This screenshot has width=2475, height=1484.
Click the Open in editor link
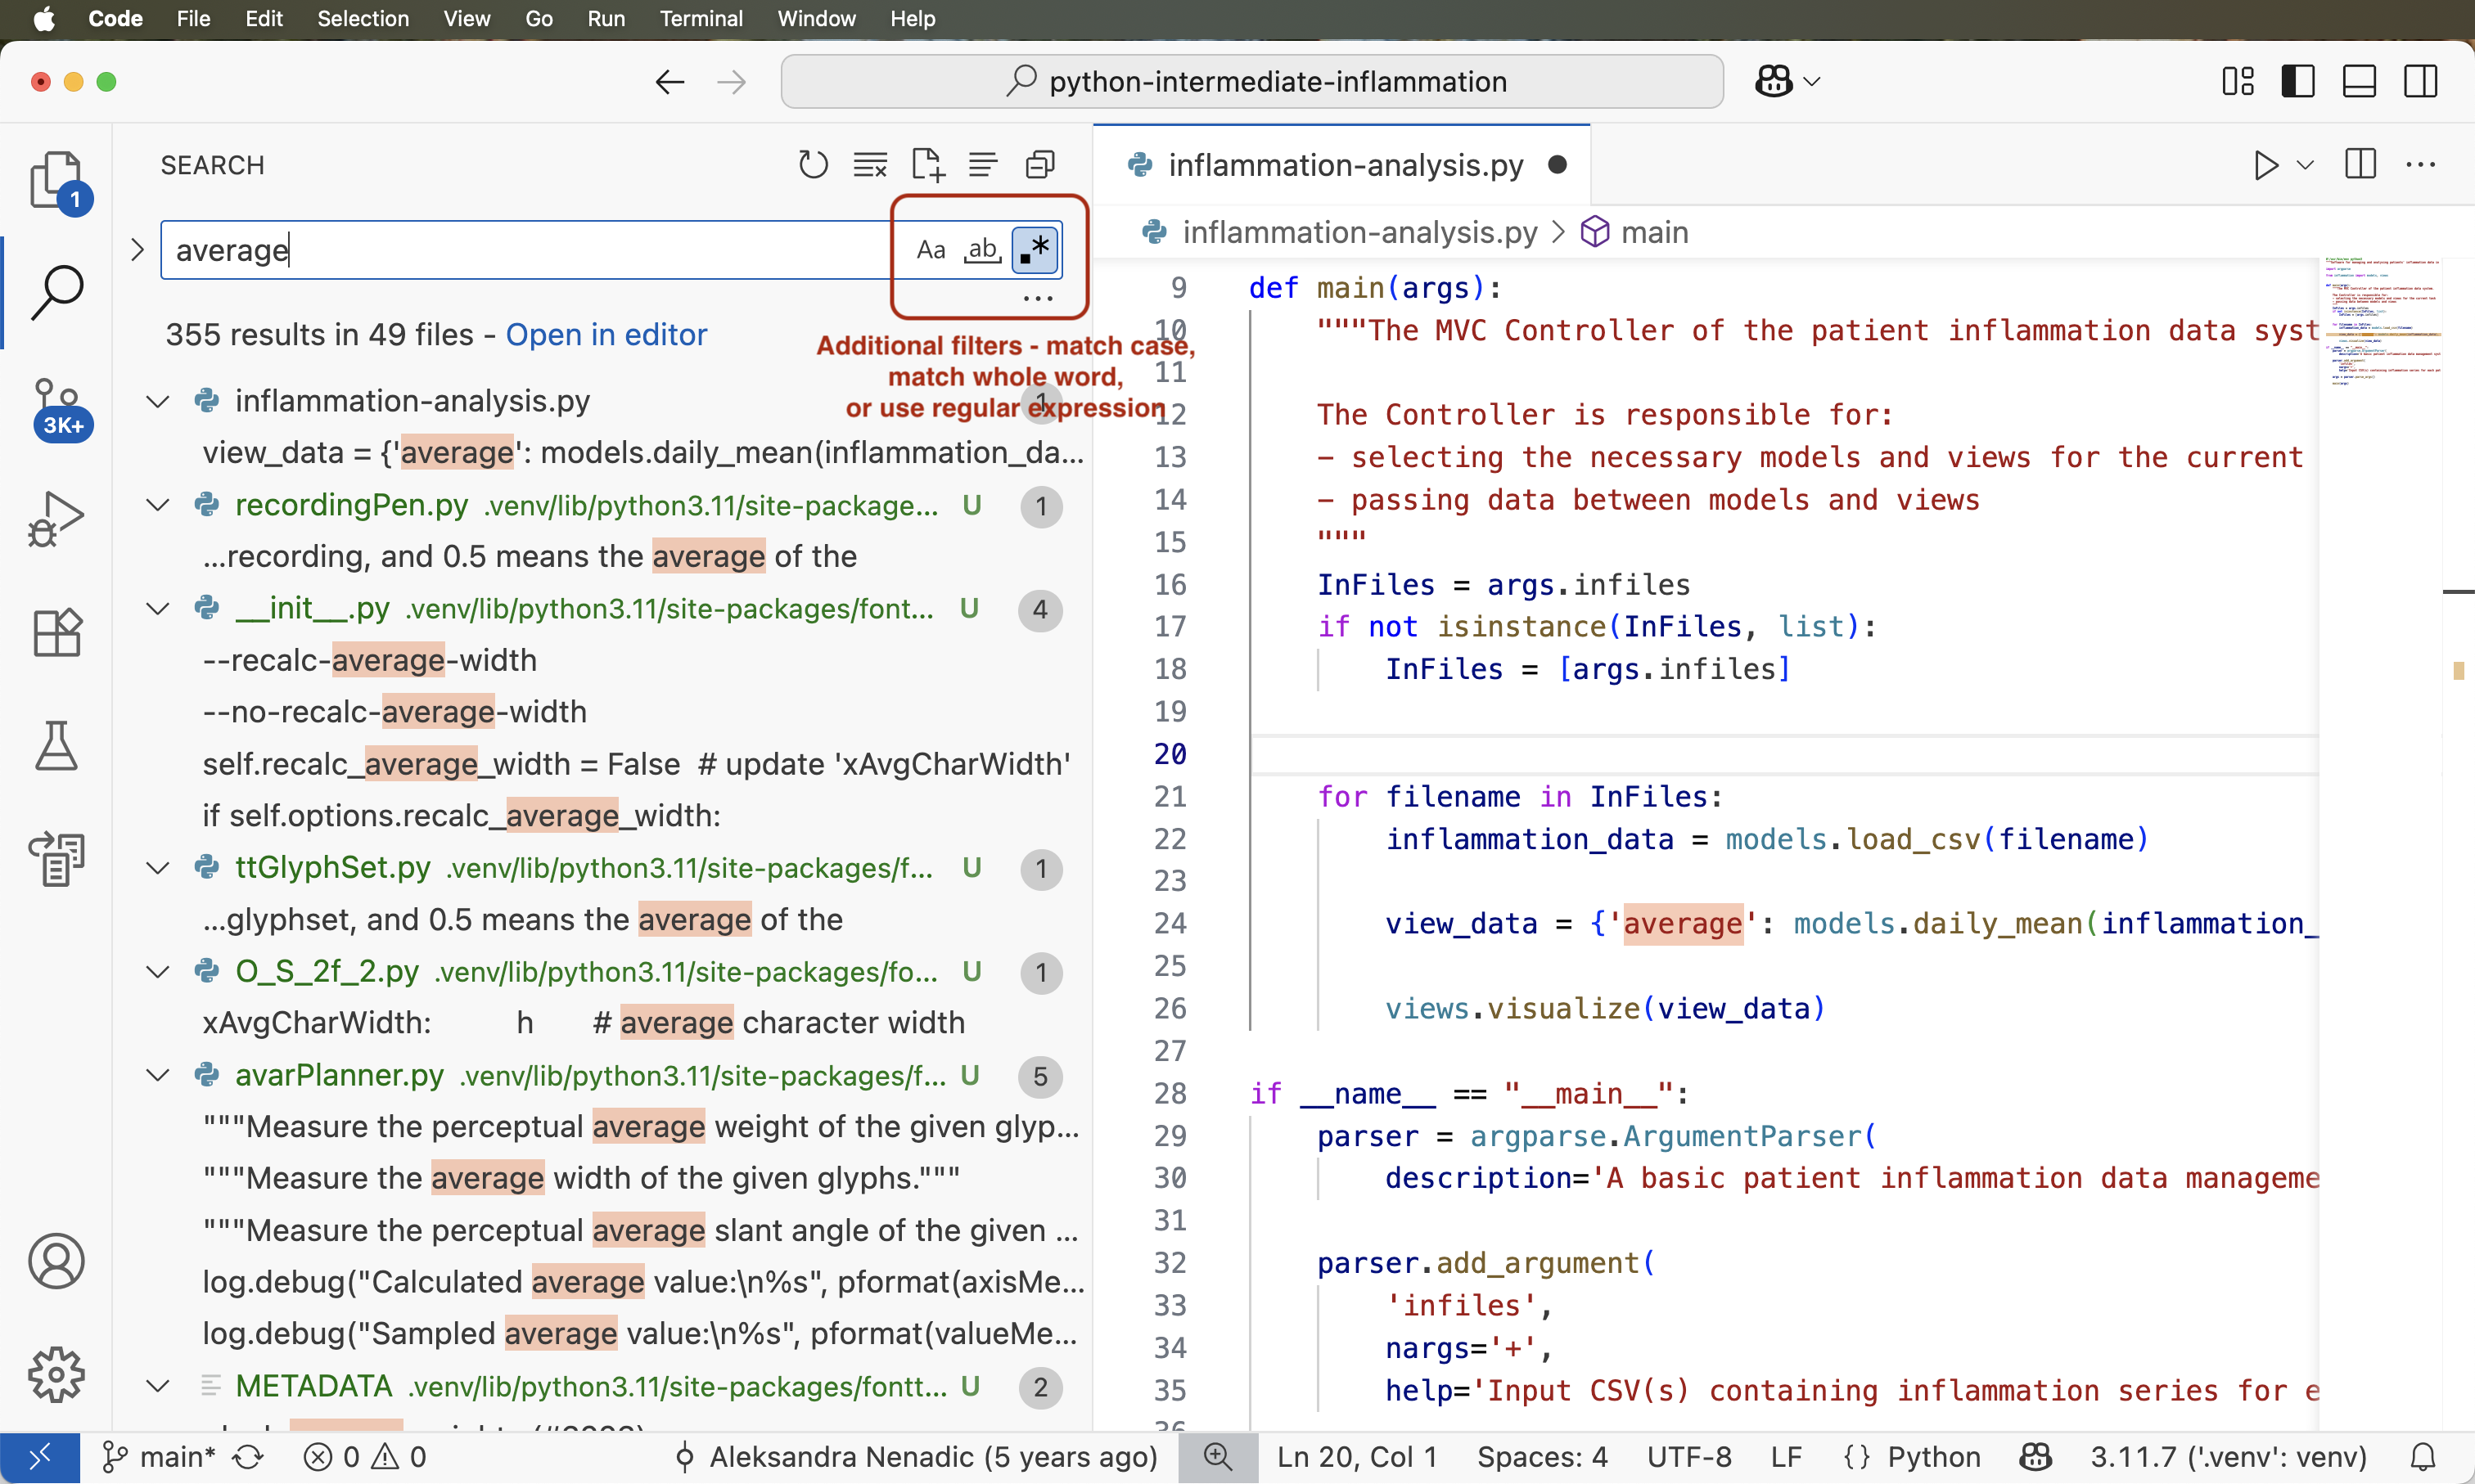(x=606, y=334)
